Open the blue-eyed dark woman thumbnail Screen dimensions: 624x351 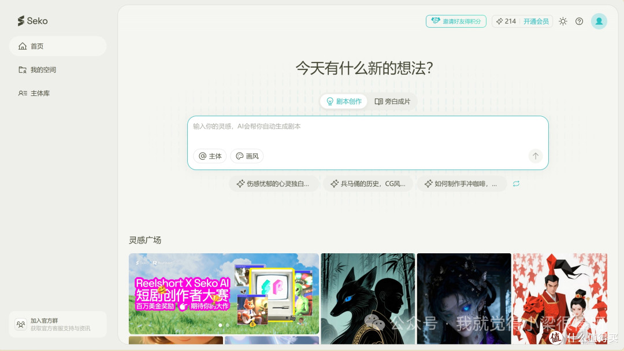pos(464,298)
